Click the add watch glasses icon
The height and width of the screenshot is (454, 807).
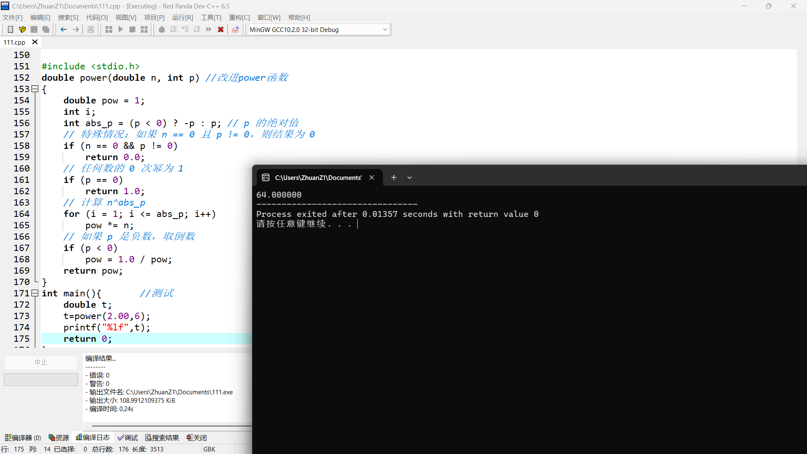tap(235, 29)
